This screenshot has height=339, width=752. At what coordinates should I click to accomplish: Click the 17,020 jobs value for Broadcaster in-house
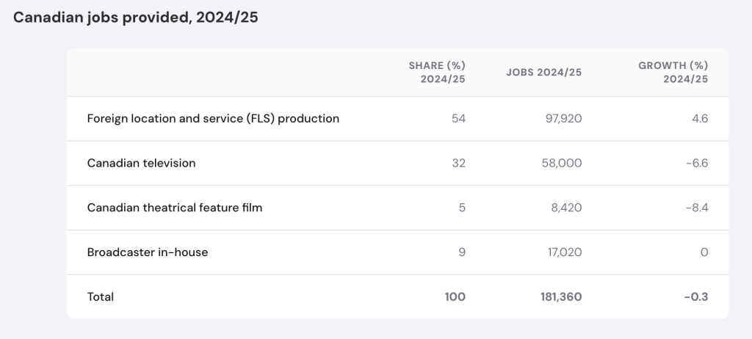point(563,252)
